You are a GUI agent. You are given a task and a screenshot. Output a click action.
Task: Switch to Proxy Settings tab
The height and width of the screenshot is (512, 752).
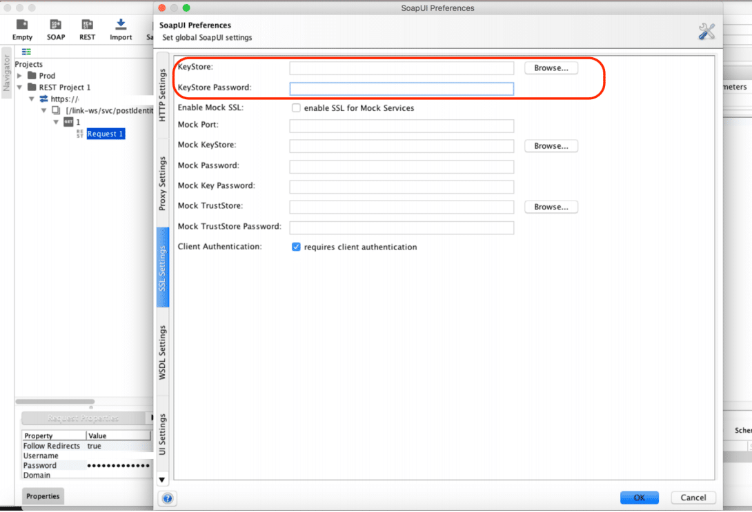(x=163, y=183)
